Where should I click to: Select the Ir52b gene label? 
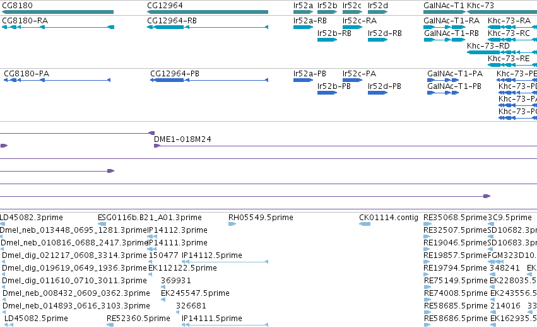327,6
